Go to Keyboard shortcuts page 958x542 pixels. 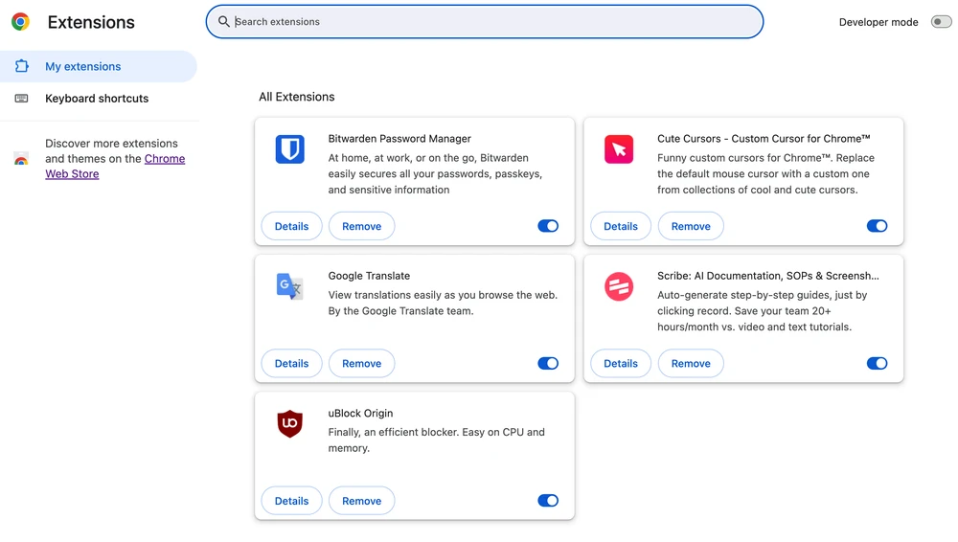pyautogui.click(x=97, y=99)
